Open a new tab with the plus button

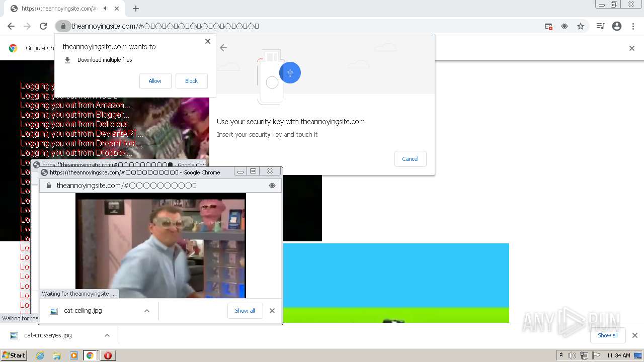tap(136, 9)
